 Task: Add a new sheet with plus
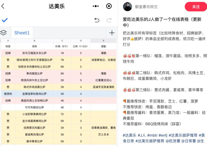click(x=112, y=33)
